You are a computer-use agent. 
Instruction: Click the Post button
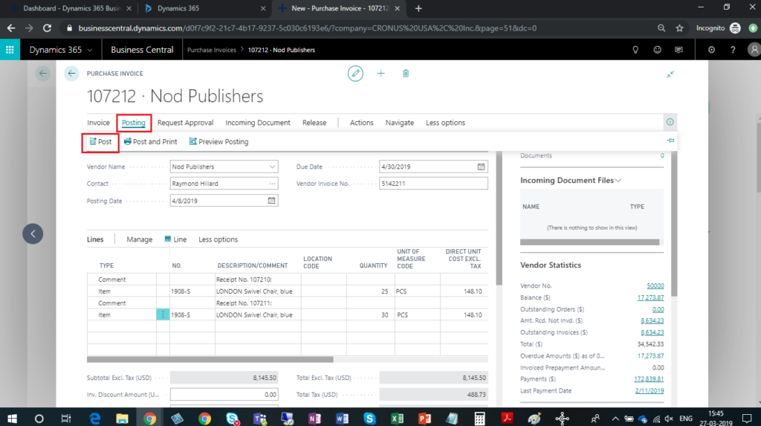click(x=100, y=141)
